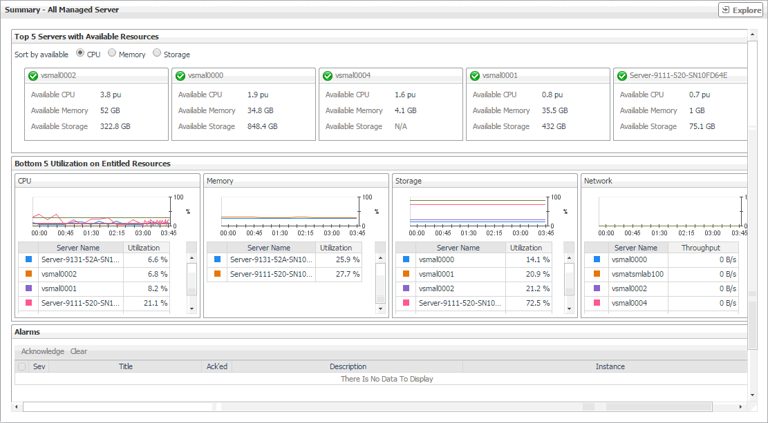Click green status icon for vsmal0004

click(x=328, y=76)
